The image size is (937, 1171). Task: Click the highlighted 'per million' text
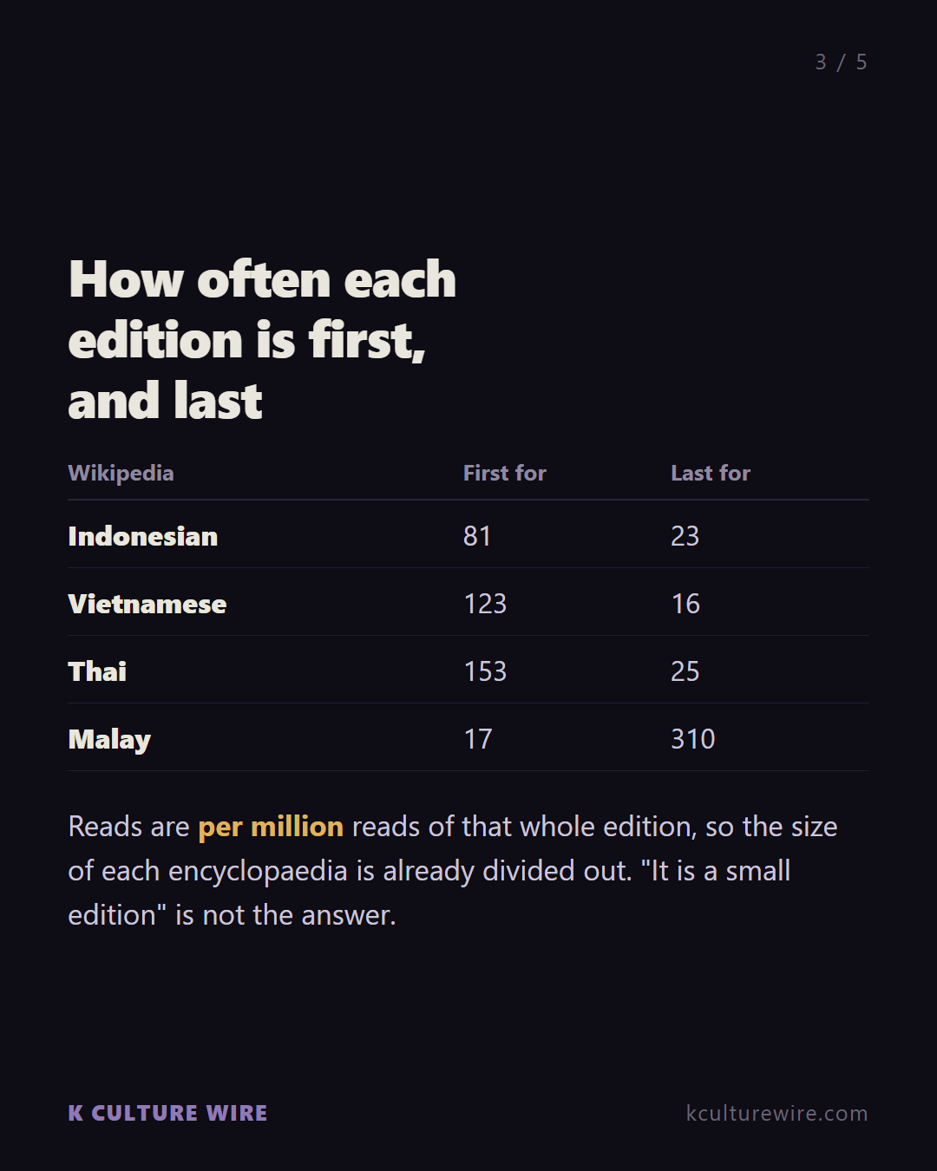[x=271, y=827]
